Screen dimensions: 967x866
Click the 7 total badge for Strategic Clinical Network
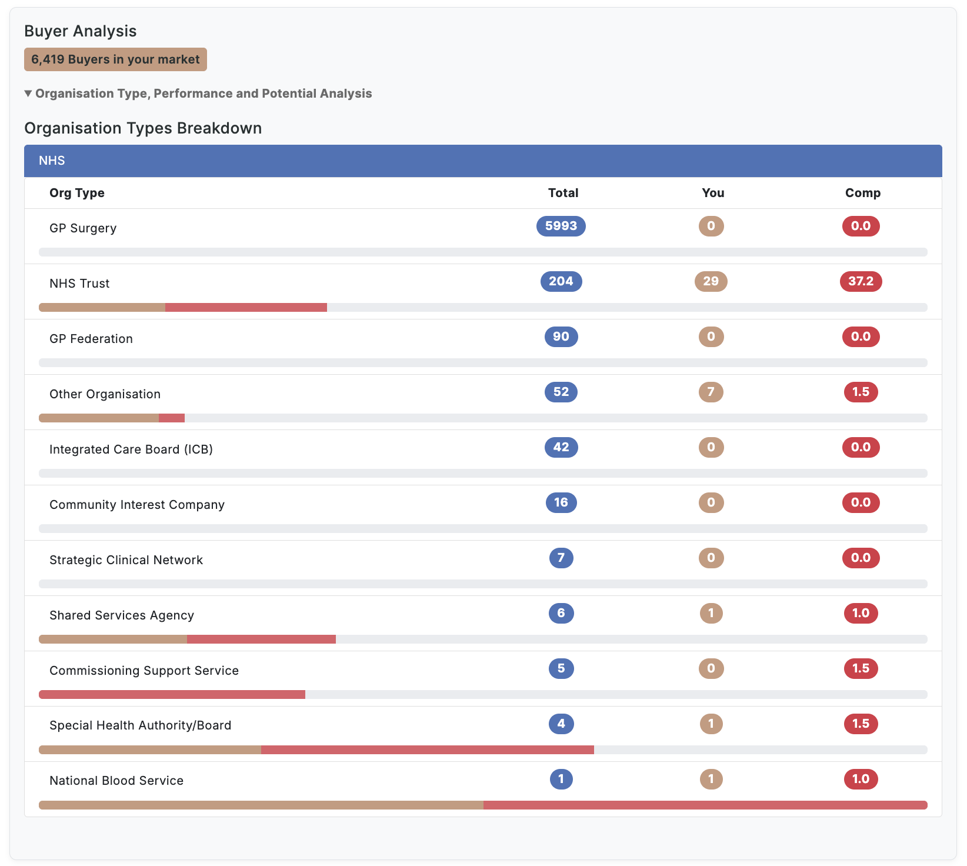point(561,558)
